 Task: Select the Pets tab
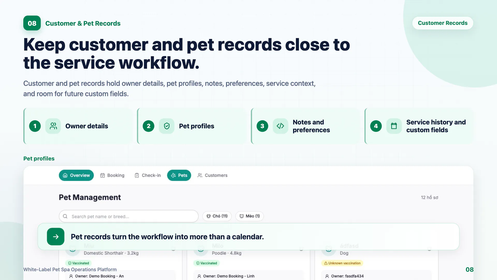click(179, 175)
